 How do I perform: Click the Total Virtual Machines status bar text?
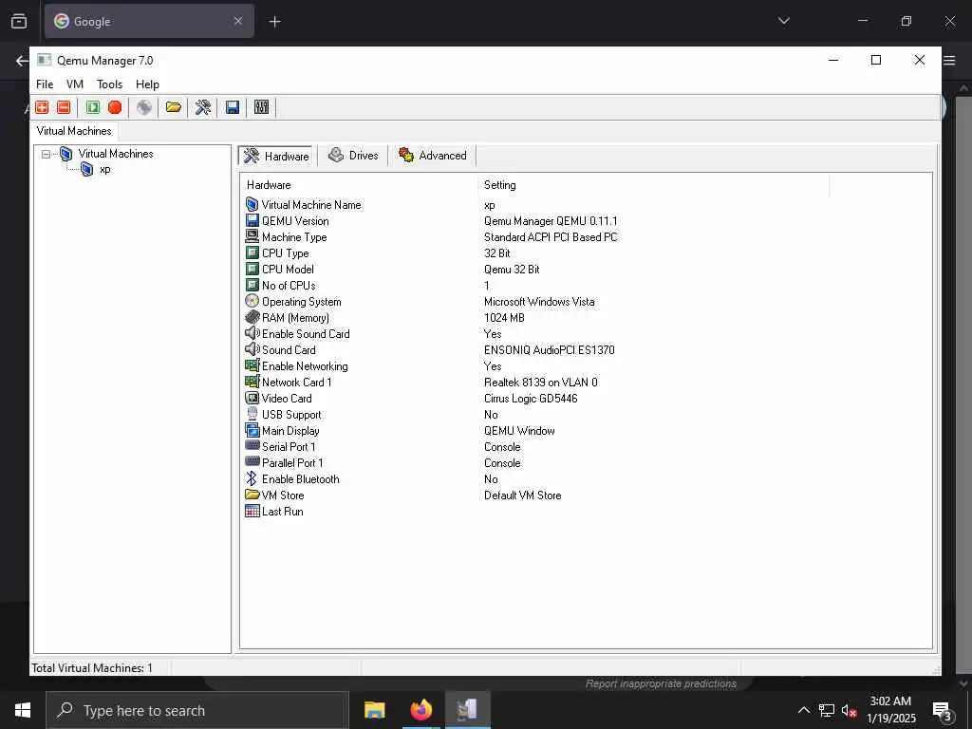click(92, 667)
